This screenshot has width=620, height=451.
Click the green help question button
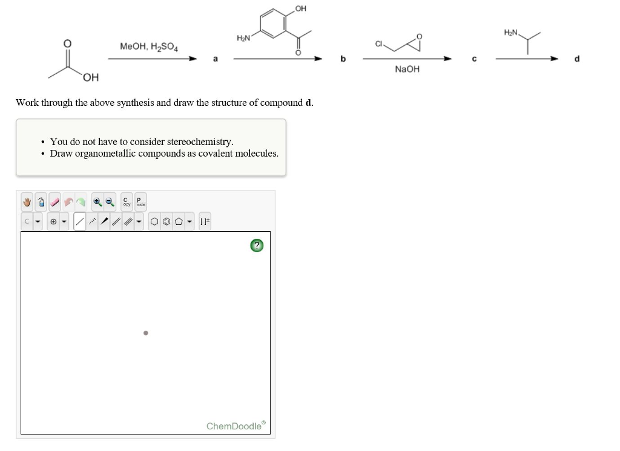256,245
